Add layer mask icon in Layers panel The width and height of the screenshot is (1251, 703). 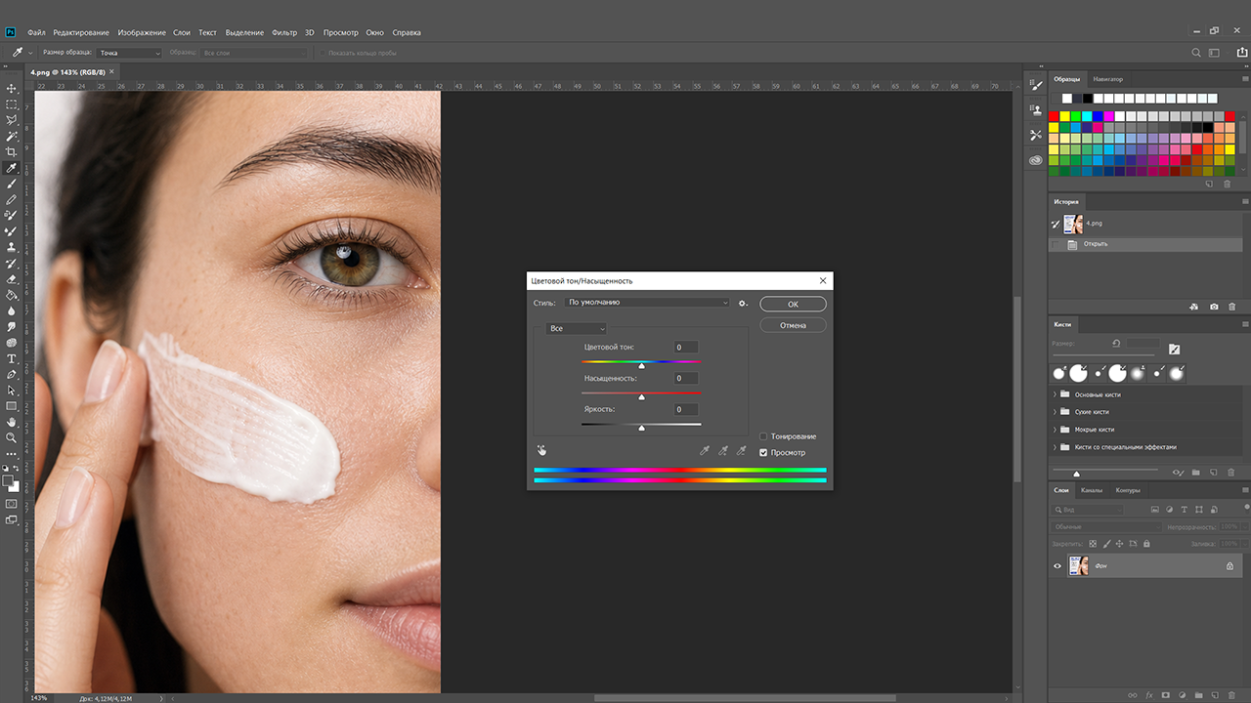pos(1166,695)
